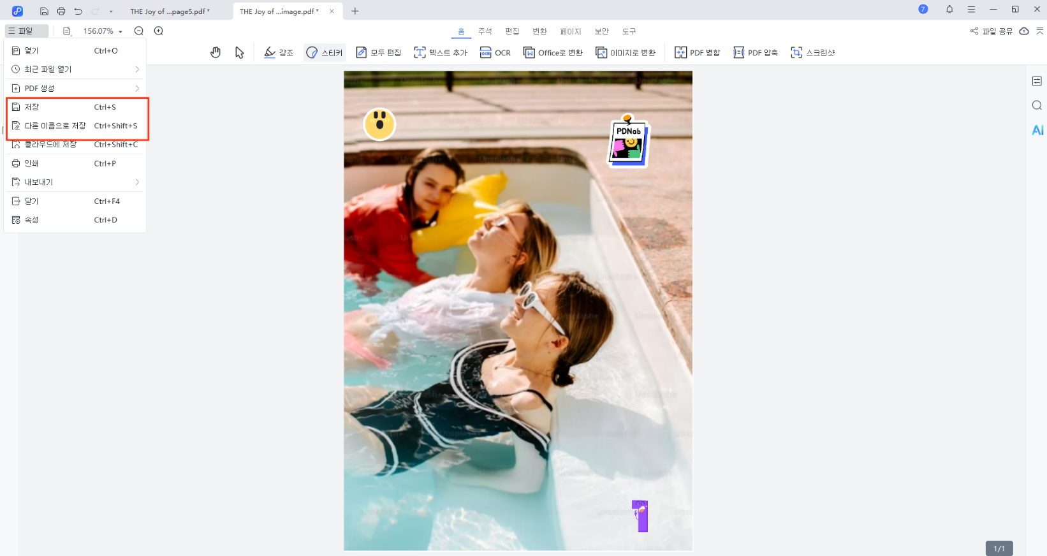Click the app logo icon
This screenshot has width=1047, height=556.
pos(17,11)
